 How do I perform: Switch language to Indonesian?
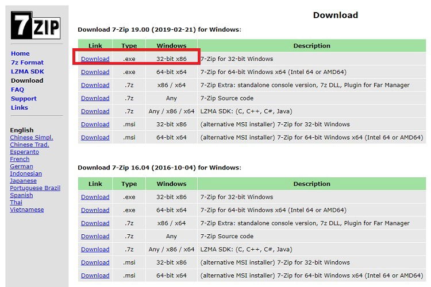[x=26, y=173]
